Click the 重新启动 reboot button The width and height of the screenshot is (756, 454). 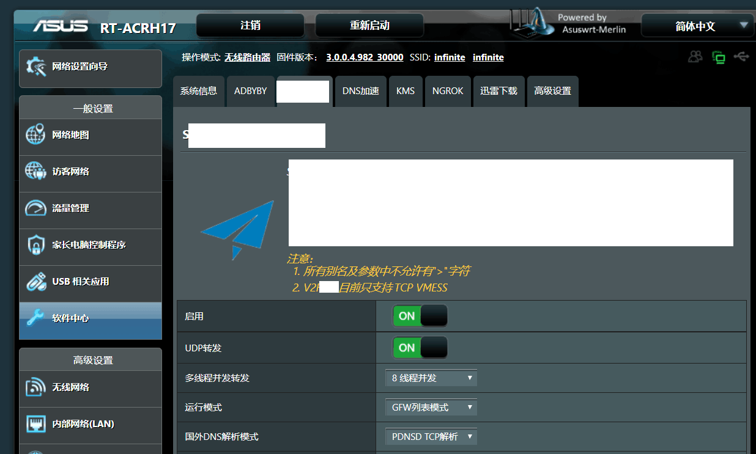[x=369, y=25]
